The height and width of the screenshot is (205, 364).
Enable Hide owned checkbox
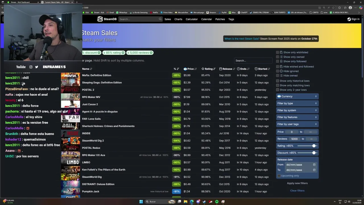coord(278,75)
